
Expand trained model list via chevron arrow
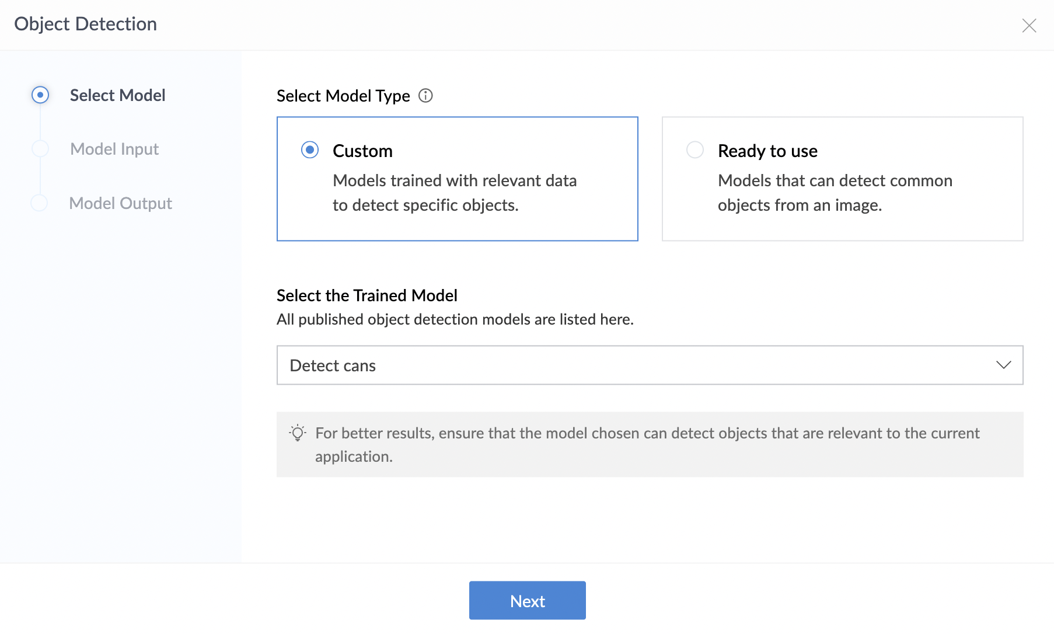[x=1003, y=365]
